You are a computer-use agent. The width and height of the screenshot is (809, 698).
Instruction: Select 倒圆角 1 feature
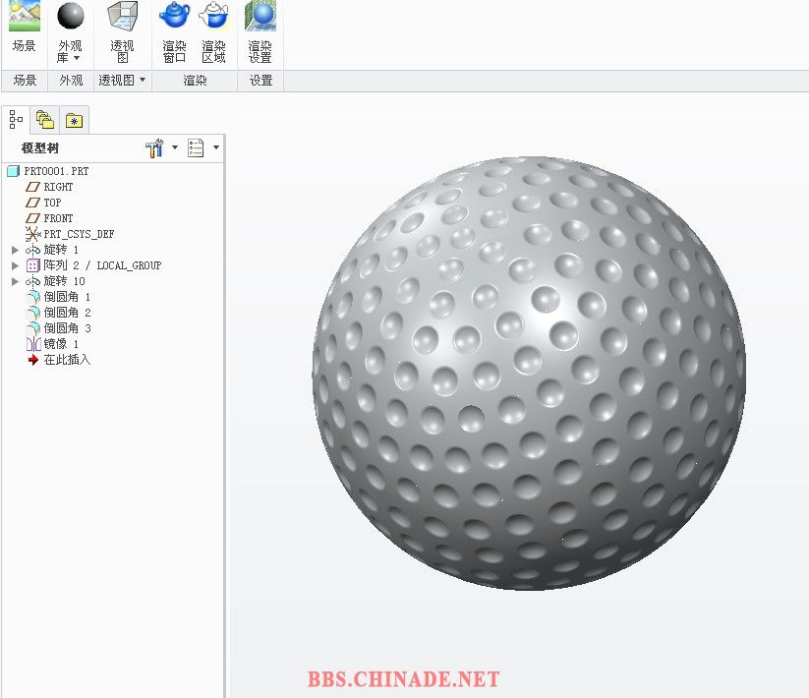pyautogui.click(x=67, y=297)
